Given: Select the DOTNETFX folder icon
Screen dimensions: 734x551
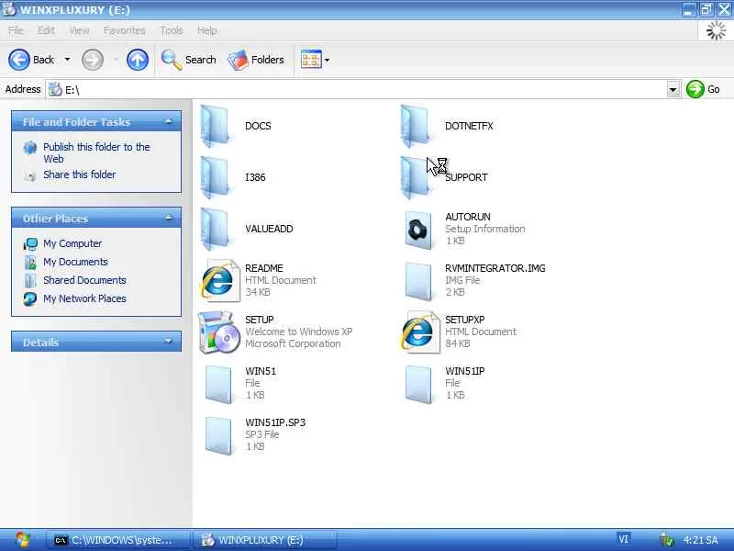Looking at the screenshot, I should click(x=416, y=127).
